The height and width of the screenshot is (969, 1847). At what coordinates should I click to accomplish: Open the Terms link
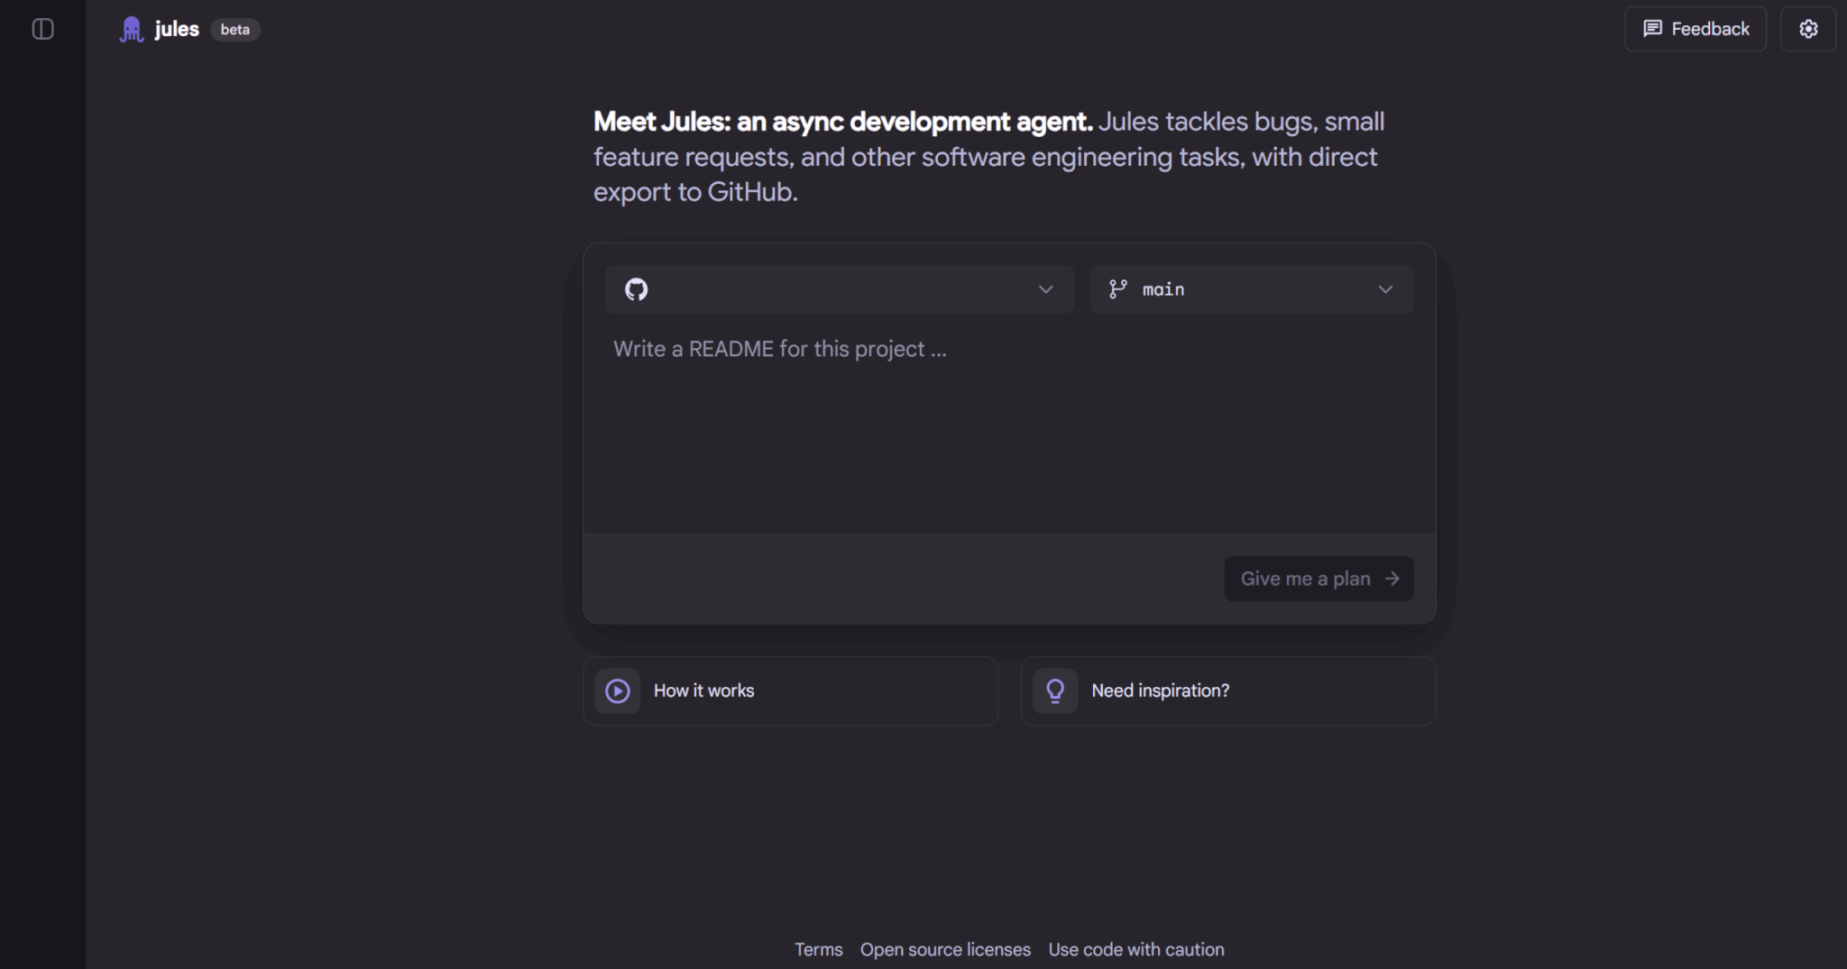click(x=818, y=949)
